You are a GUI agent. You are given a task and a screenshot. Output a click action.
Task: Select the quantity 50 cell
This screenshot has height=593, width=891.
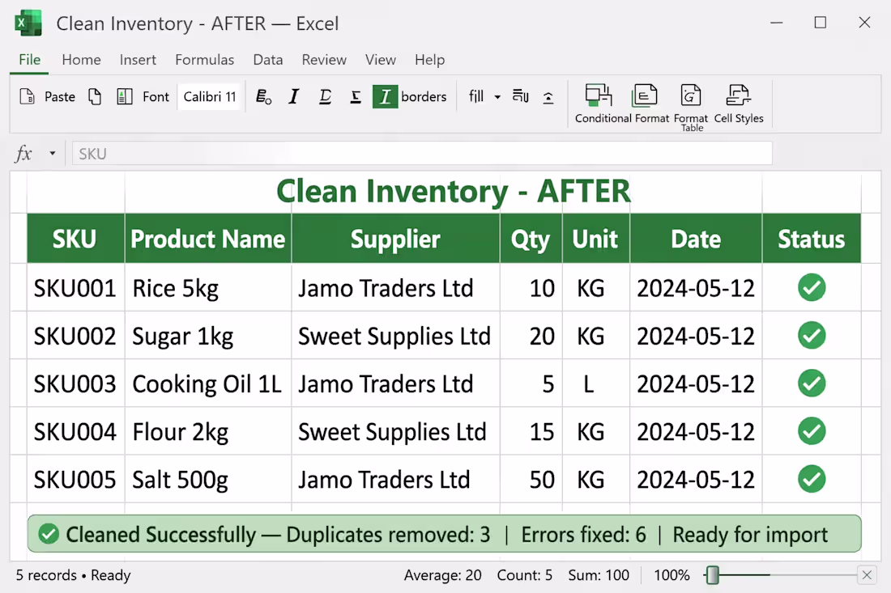[531, 479]
